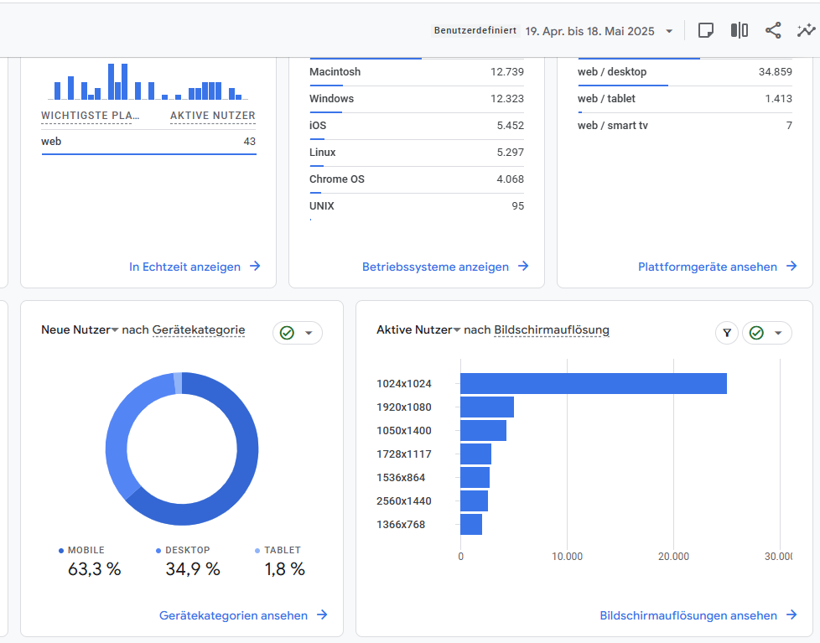Click the filter icon on Bildschirmauflösung card
Viewport: 820px width, 643px height.
pos(727,333)
